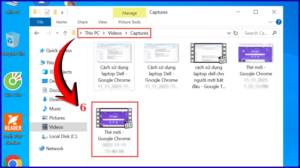Select the highlighted first Cách sử dụng laptop Dell file
300x168 pixels.
coord(114,66)
